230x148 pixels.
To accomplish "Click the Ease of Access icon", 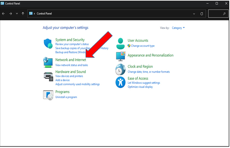I will click(120, 82).
